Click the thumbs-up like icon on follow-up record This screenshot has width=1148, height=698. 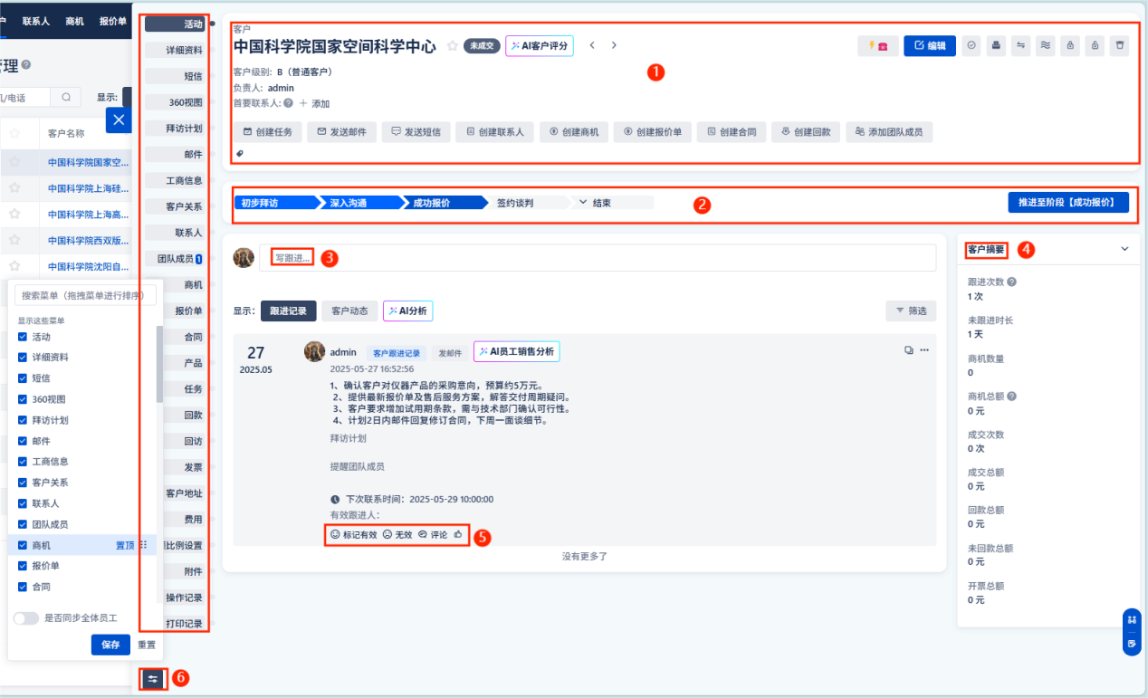[x=459, y=535]
